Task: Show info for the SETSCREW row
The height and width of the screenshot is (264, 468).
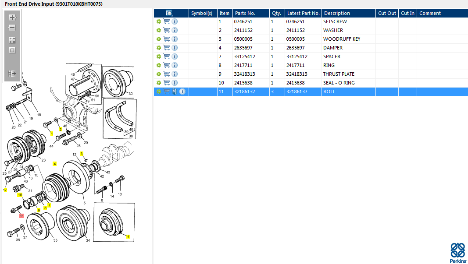Action: (x=175, y=21)
